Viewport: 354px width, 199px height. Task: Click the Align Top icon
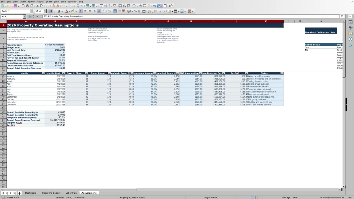tap(95, 11)
